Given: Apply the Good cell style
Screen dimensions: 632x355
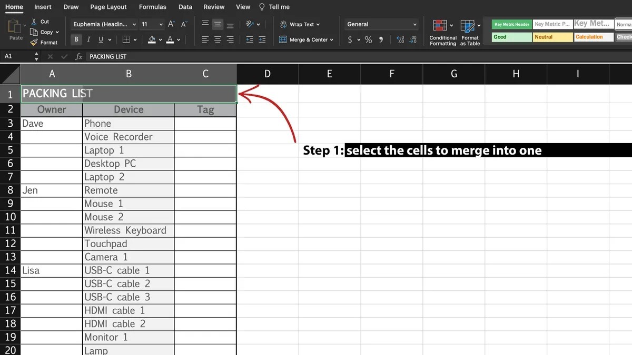Looking at the screenshot, I should pyautogui.click(x=512, y=37).
